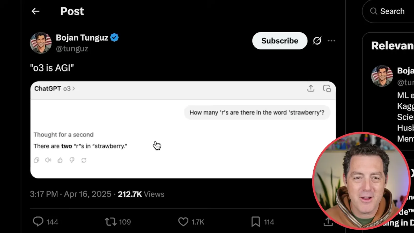The height and width of the screenshot is (233, 414).
Task: Open Bojan Tunguz profile avatar in post
Action: pyautogui.click(x=41, y=43)
